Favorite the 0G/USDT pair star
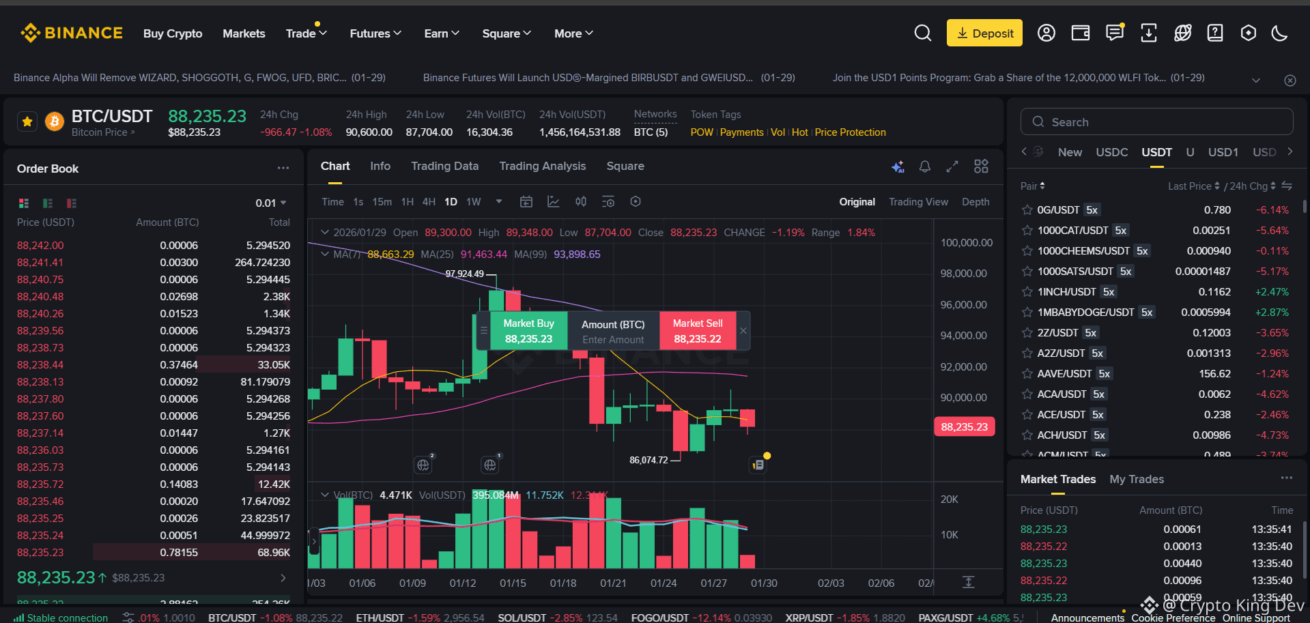 (x=1027, y=210)
